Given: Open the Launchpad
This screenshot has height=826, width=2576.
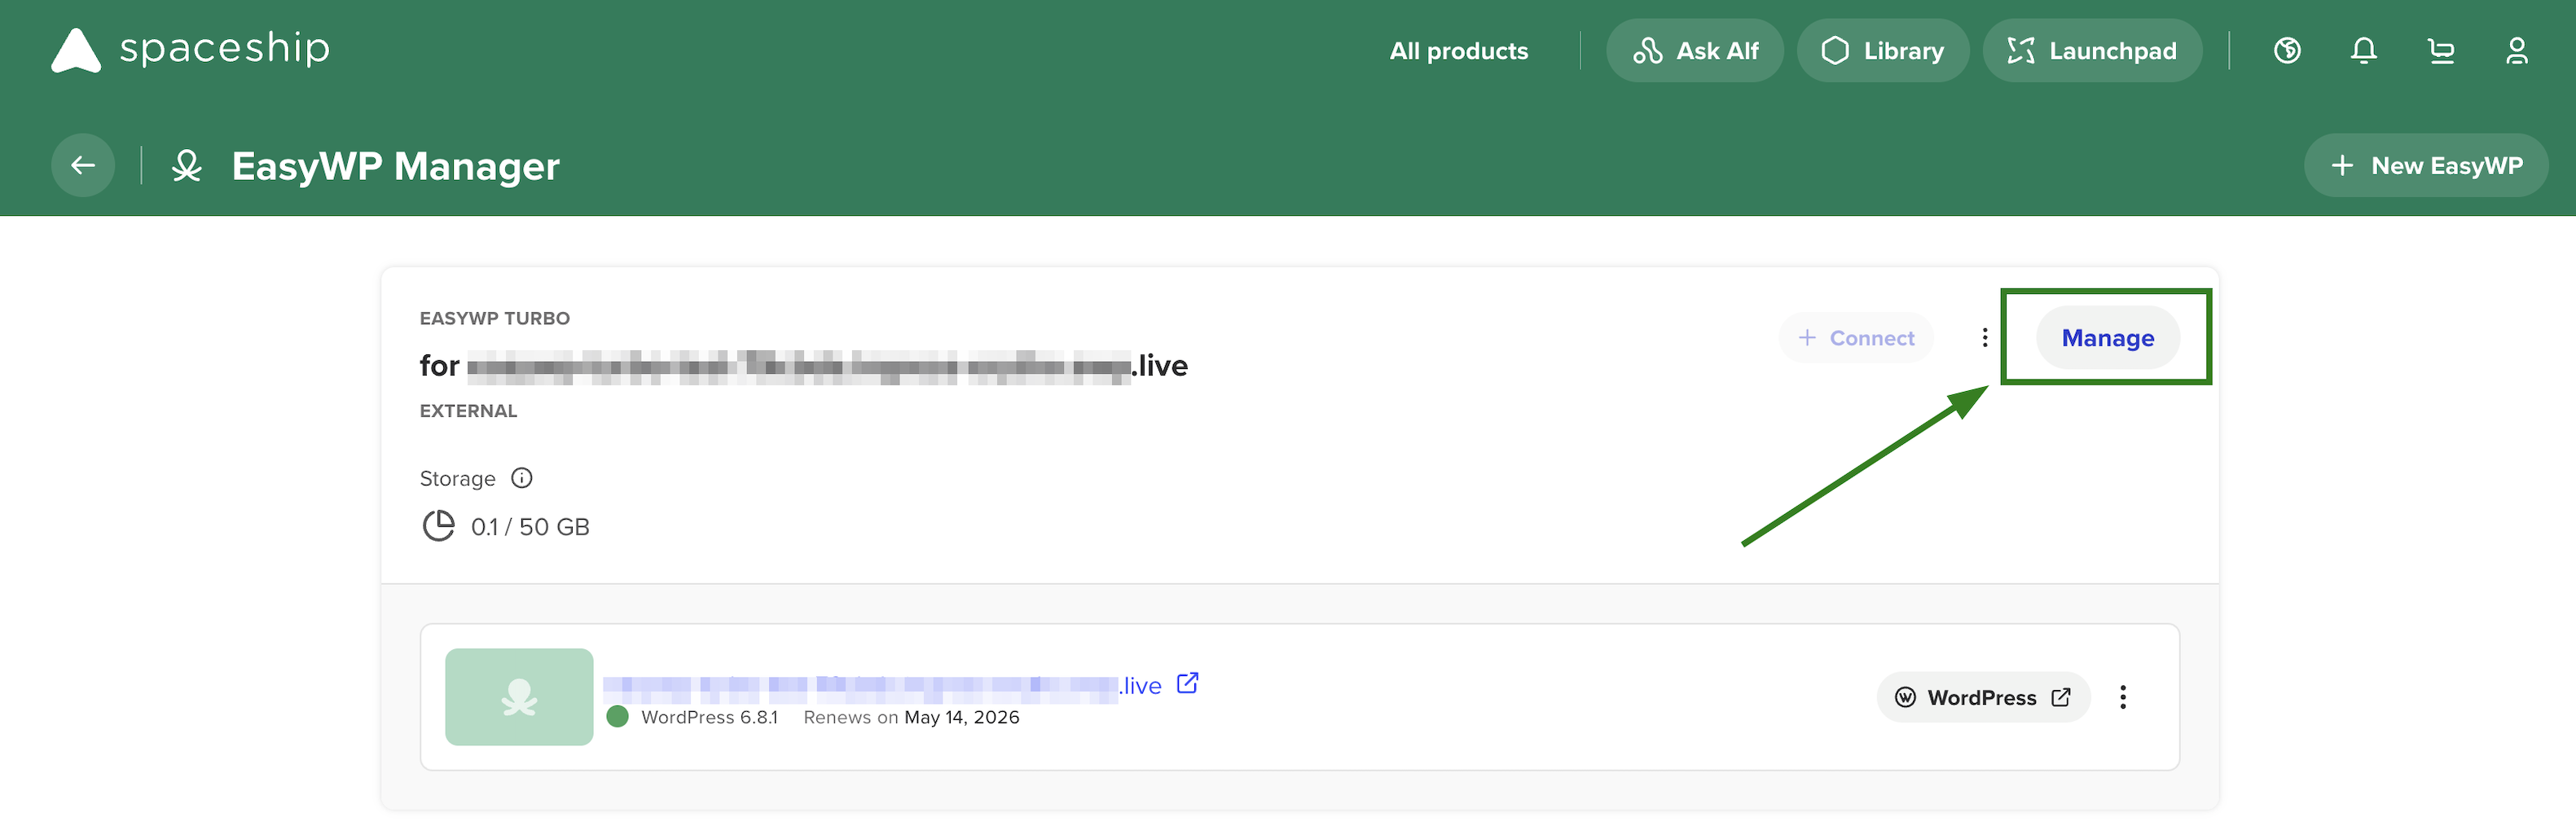Looking at the screenshot, I should tap(2092, 51).
